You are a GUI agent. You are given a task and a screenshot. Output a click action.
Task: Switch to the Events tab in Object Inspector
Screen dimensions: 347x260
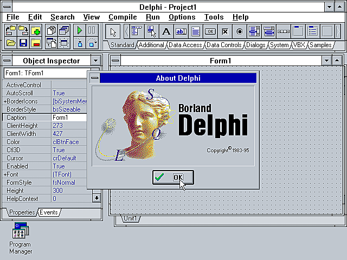tap(49, 212)
